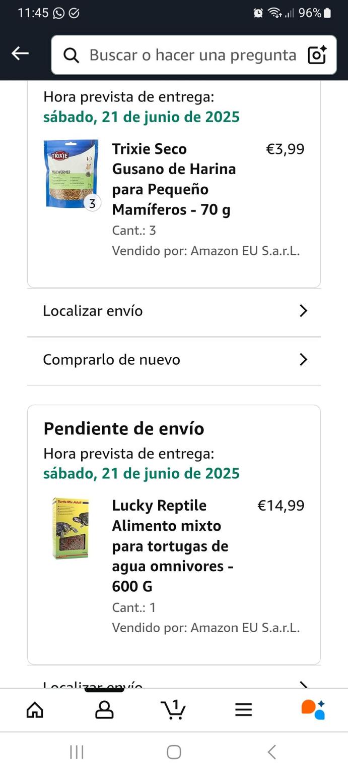The image size is (348, 775).
Task: Expand Localizar envío chevron for Trixie order
Action: (303, 311)
